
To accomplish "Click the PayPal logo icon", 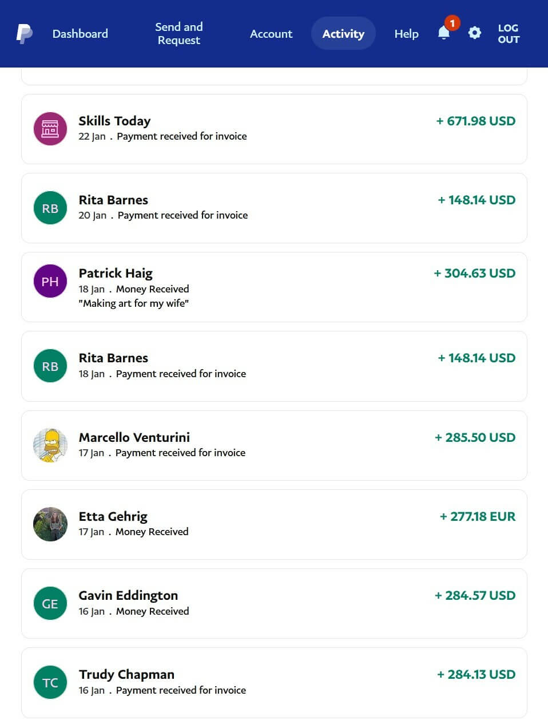I will 24,34.
